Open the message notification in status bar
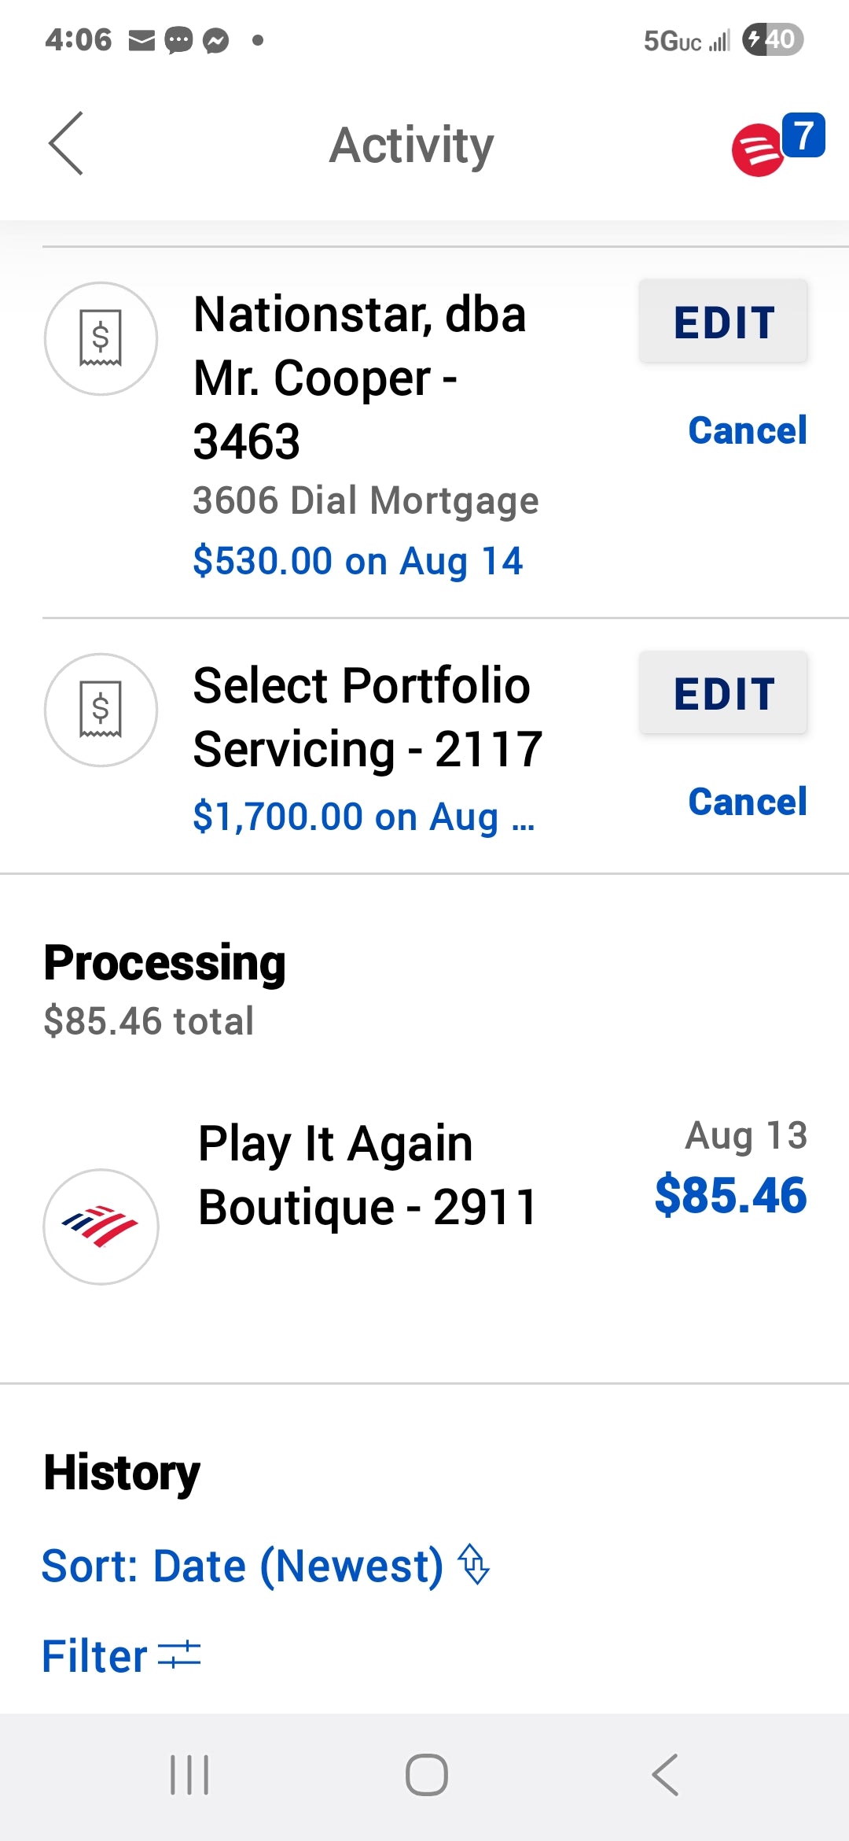Viewport: 849px width, 1841px height. pyautogui.click(x=178, y=39)
